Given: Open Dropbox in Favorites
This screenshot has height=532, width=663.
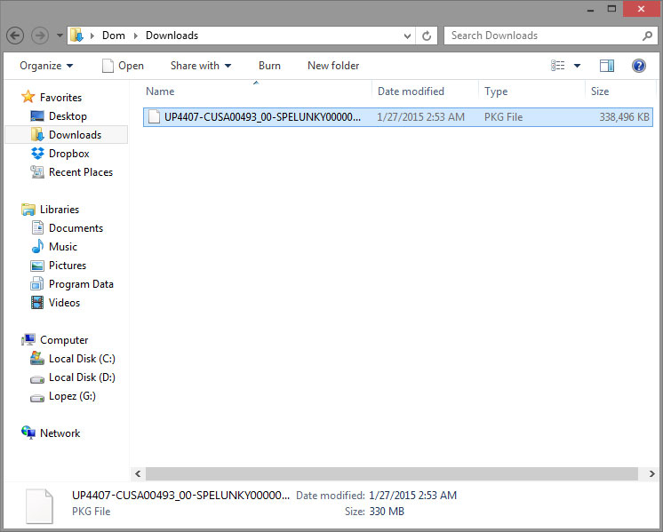Looking at the screenshot, I should (69, 154).
